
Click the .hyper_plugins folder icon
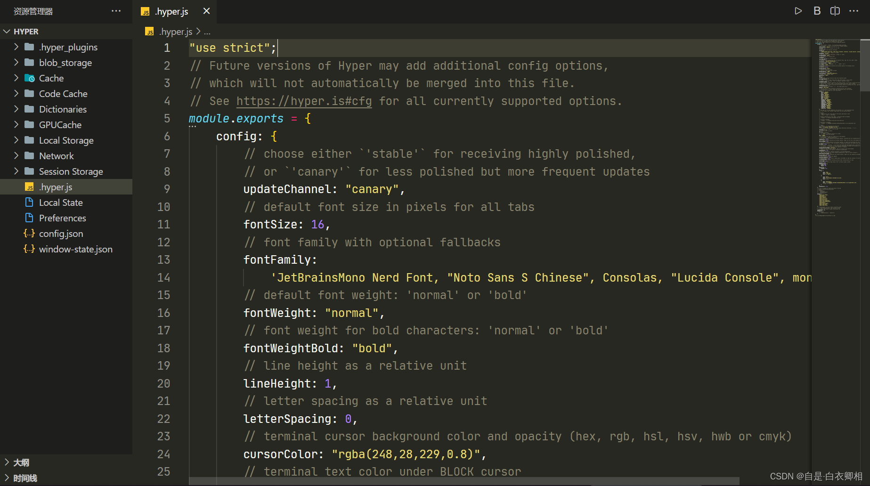point(29,47)
